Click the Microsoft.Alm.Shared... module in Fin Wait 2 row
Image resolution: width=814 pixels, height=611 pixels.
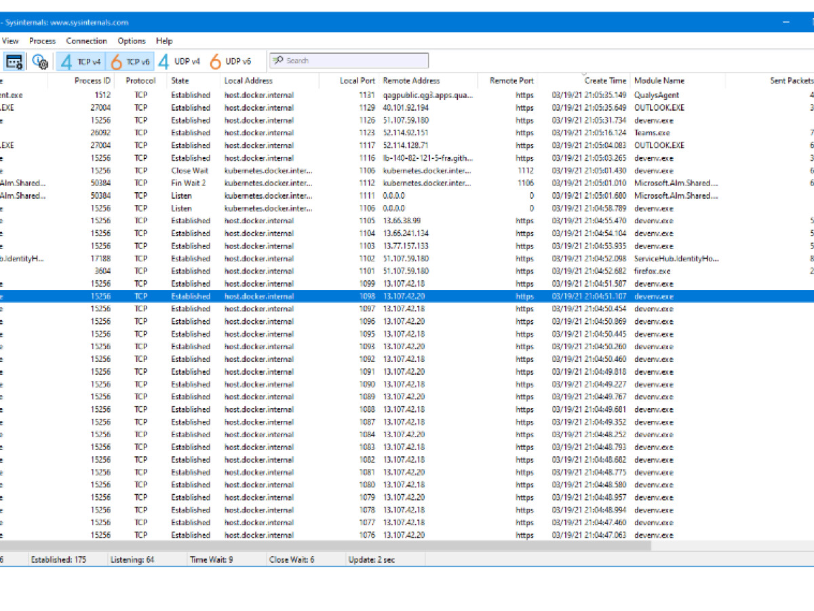click(x=676, y=183)
